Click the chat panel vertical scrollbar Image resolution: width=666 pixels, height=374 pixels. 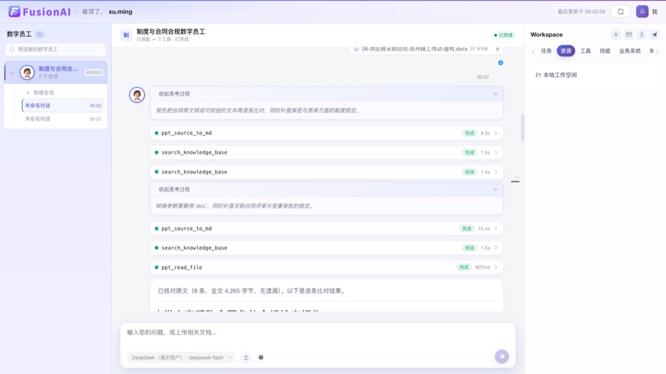[522, 127]
